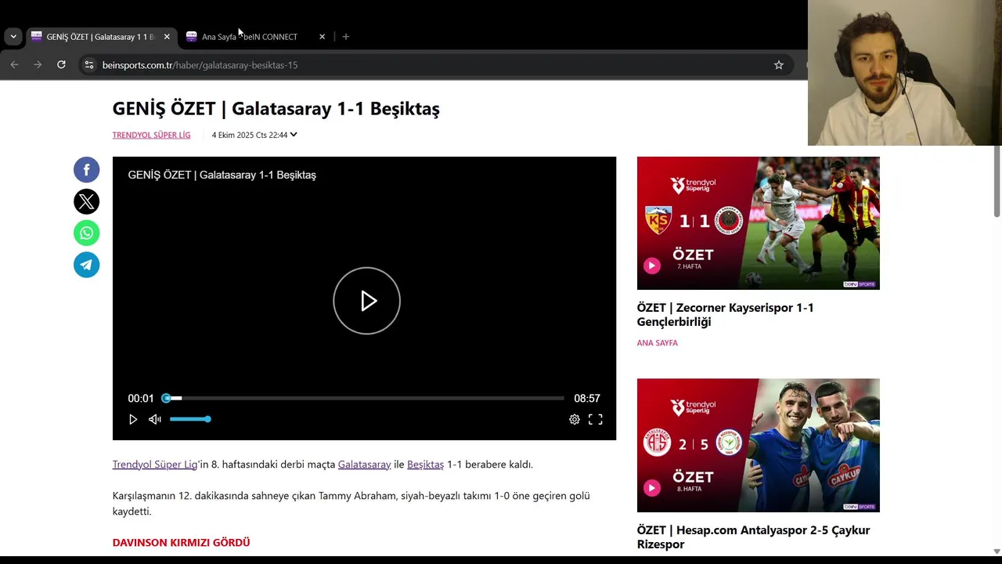
Task: Click the streamer webcam overlay
Action: tap(905, 73)
